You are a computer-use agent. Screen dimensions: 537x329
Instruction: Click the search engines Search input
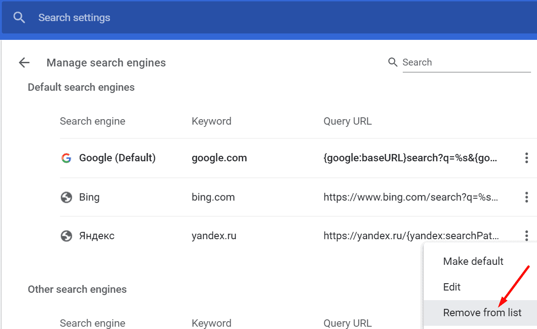coord(465,62)
